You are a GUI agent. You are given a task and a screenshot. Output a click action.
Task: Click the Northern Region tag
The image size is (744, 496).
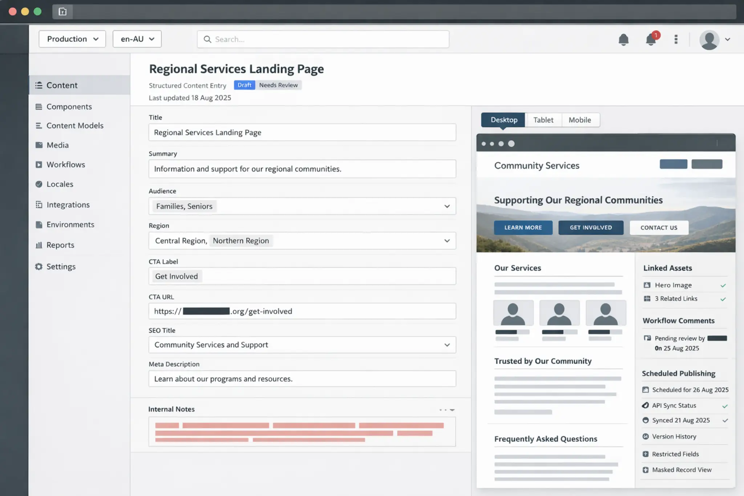241,241
